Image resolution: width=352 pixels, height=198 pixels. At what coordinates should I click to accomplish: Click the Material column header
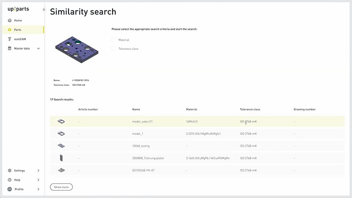pos(191,109)
